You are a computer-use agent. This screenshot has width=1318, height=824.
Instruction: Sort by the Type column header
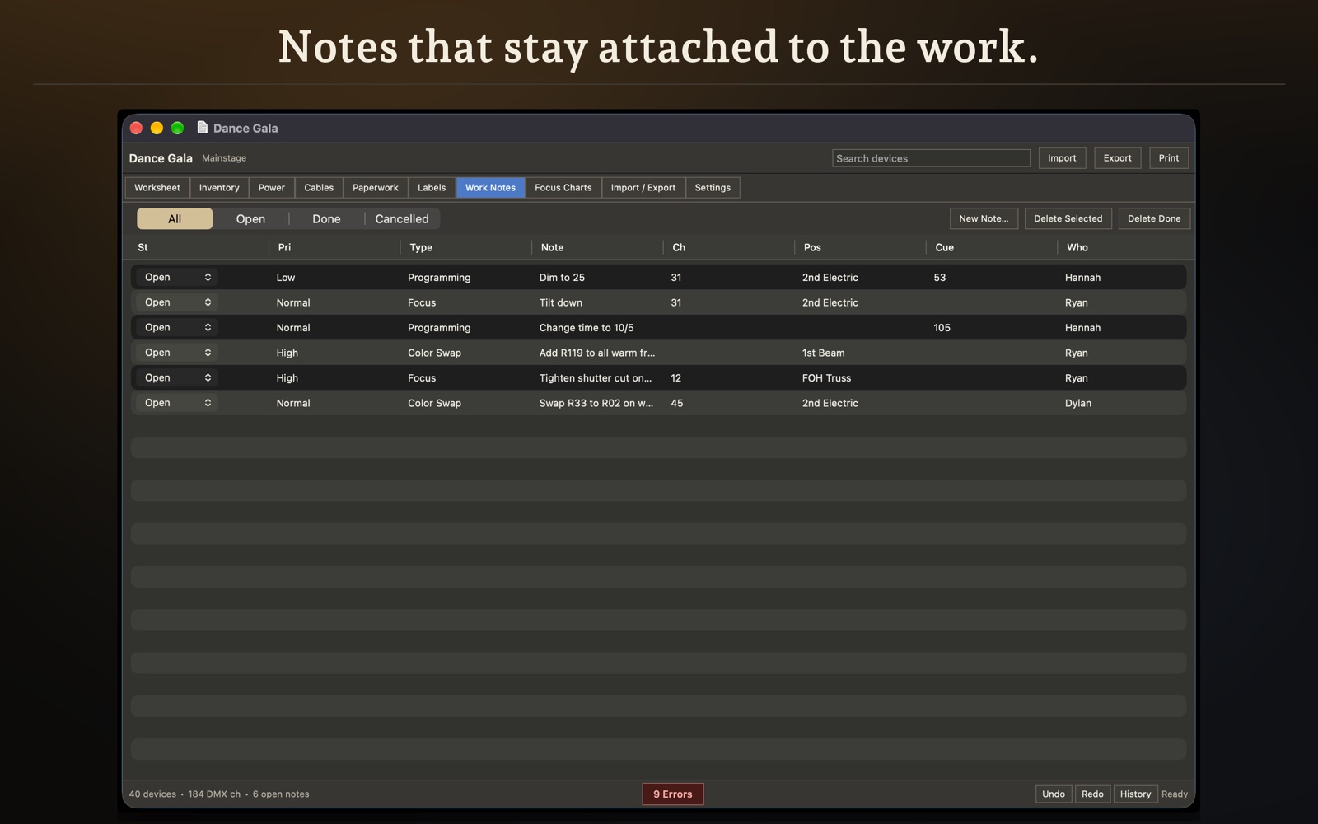pos(421,247)
